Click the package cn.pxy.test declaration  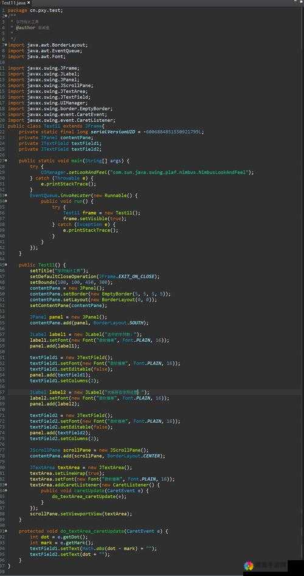[35, 10]
